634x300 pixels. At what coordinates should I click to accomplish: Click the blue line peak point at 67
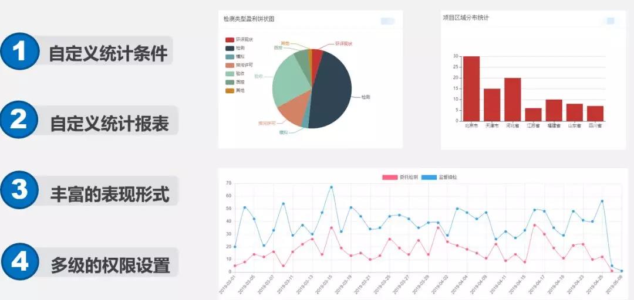(332, 187)
